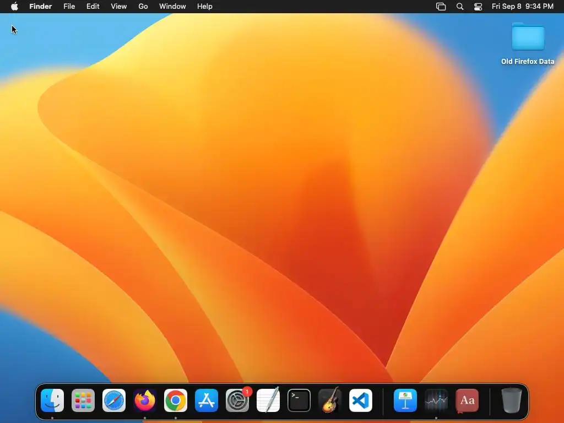Launch Keynote from the Dock

[405, 400]
